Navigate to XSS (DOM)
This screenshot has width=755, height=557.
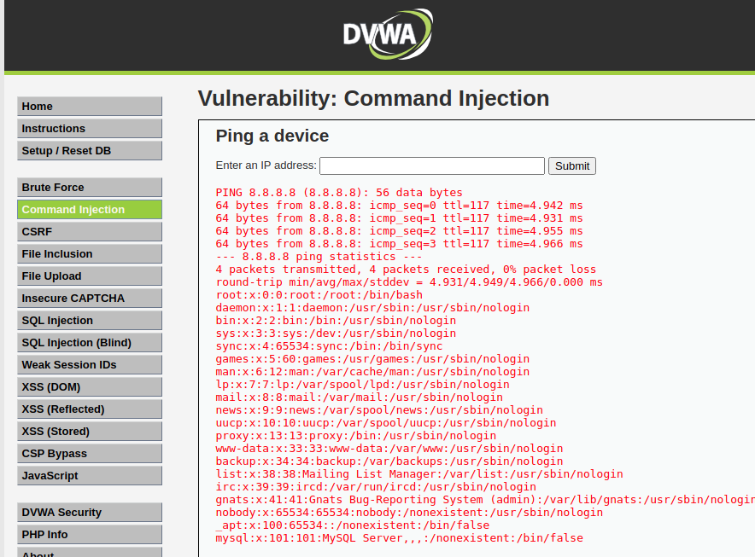pos(89,387)
